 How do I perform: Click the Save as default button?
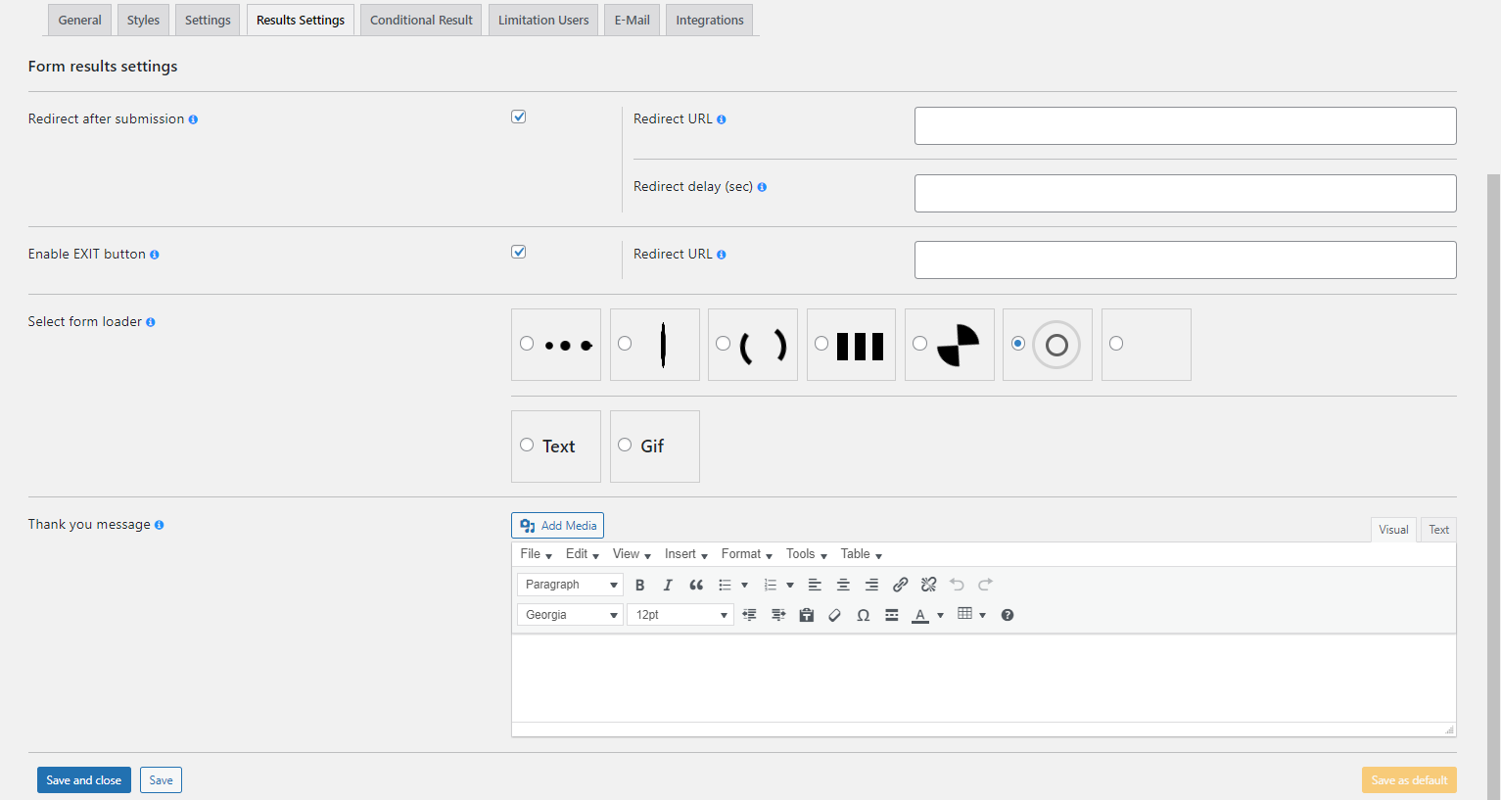coord(1409,780)
